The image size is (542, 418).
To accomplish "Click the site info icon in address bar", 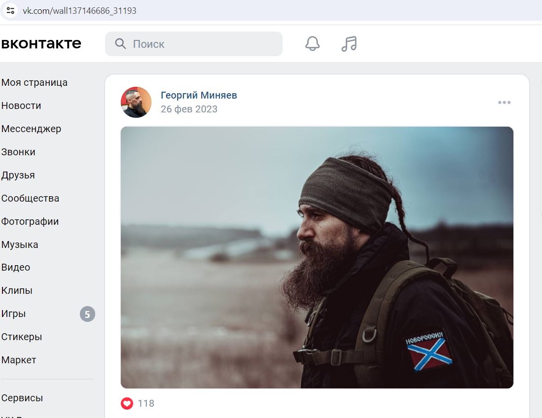I will tap(10, 10).
